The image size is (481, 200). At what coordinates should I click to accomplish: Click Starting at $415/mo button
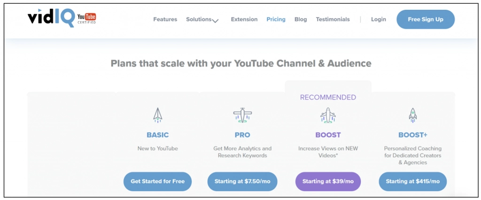(x=412, y=181)
